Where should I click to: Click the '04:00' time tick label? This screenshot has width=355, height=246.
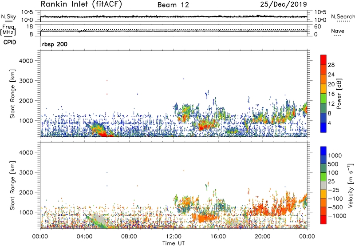point(84,237)
